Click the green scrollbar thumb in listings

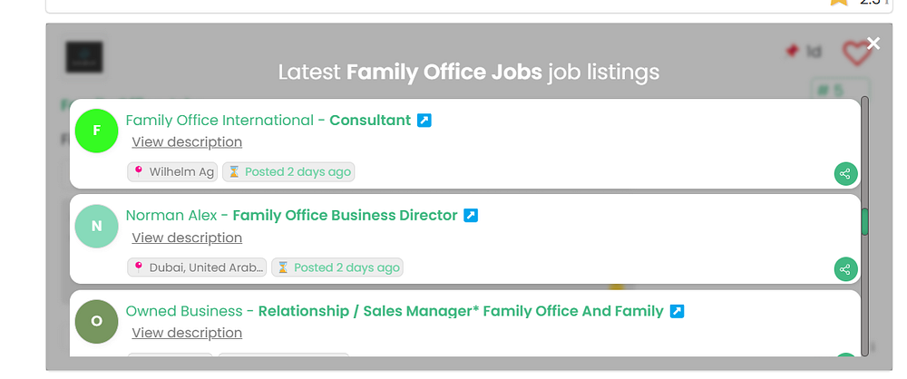click(864, 221)
